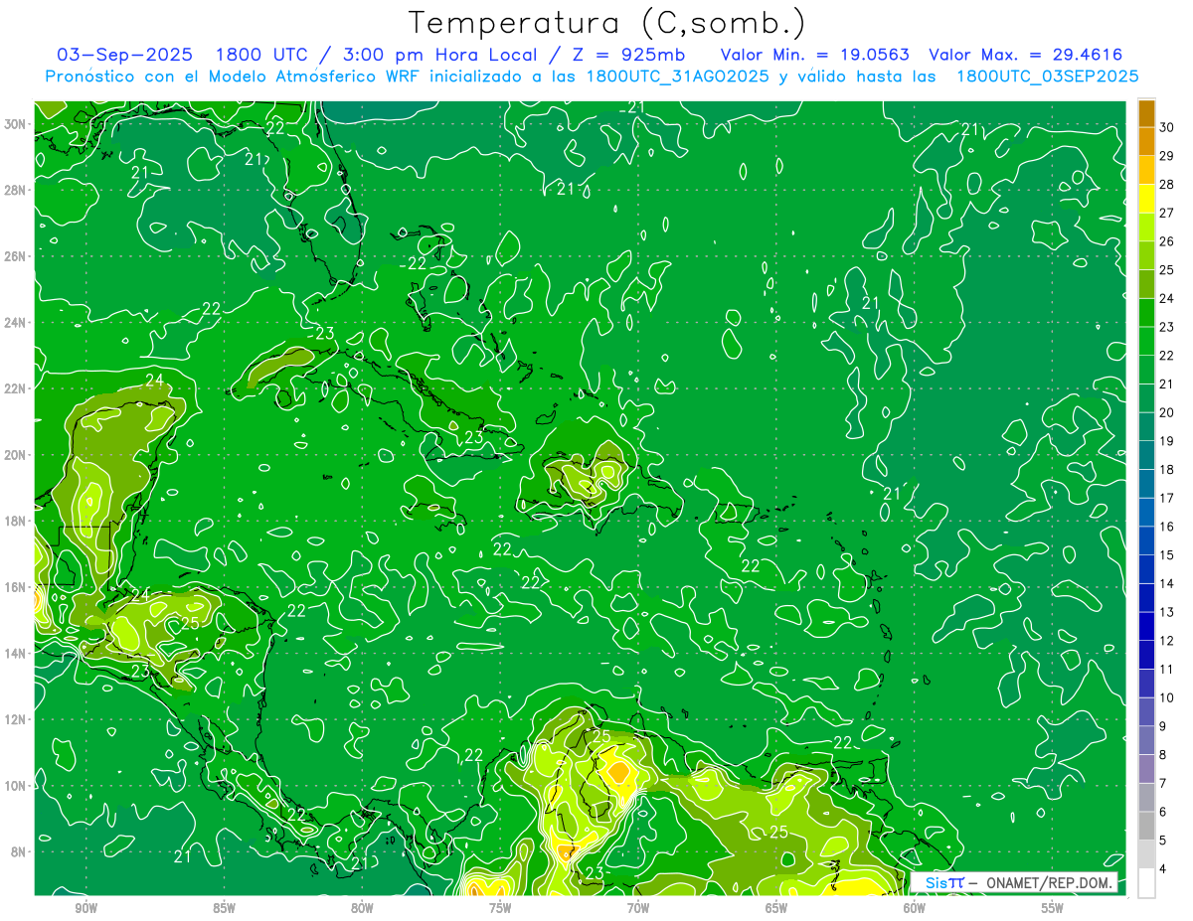Viewport: 1193px width, 921px height.
Task: Click the longitude axis label '60W'
Action: (x=915, y=908)
